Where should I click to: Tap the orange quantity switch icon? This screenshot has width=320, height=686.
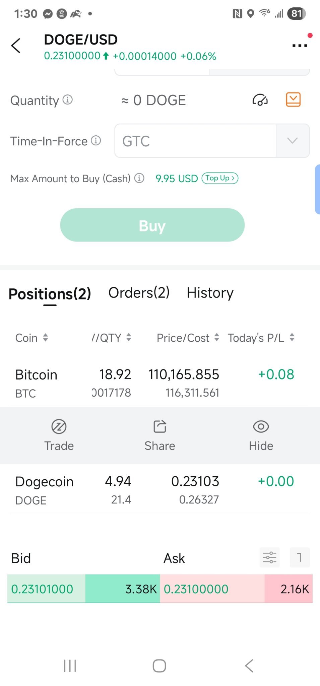tap(293, 100)
